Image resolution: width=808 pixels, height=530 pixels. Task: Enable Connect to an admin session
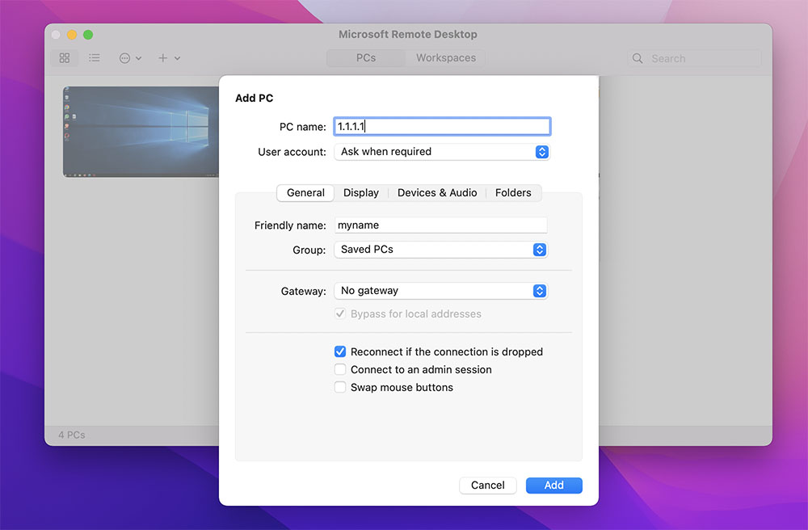(340, 369)
